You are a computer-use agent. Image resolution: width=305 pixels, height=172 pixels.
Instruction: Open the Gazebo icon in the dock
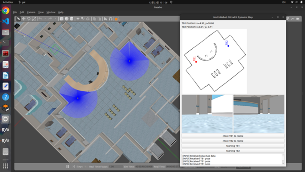[x=5, y=108]
